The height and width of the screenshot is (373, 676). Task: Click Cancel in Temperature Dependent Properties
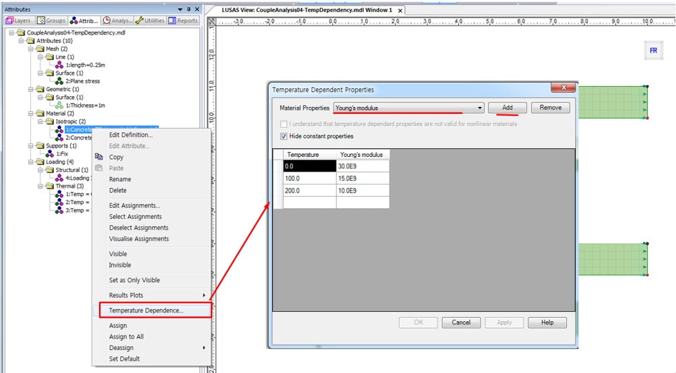[461, 323]
